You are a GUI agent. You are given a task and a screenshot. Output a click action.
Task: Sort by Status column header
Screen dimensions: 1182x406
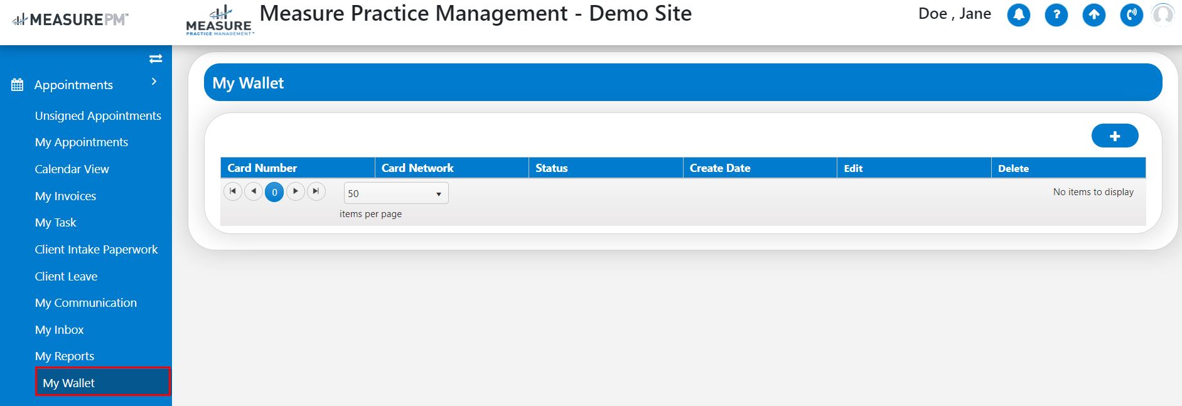pos(606,168)
